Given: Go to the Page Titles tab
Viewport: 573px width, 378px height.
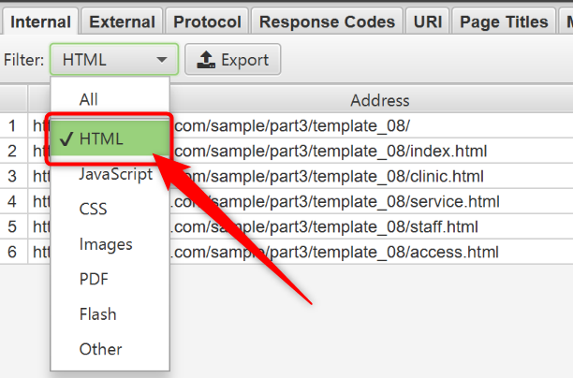Looking at the screenshot, I should [506, 22].
